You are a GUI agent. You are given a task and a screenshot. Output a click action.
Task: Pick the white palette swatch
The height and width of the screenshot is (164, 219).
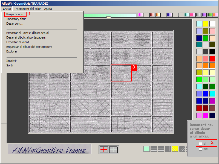pyautogui.click(x=212, y=24)
